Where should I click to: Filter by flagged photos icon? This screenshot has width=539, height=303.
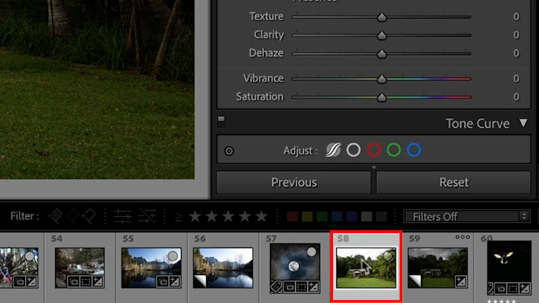point(56,216)
